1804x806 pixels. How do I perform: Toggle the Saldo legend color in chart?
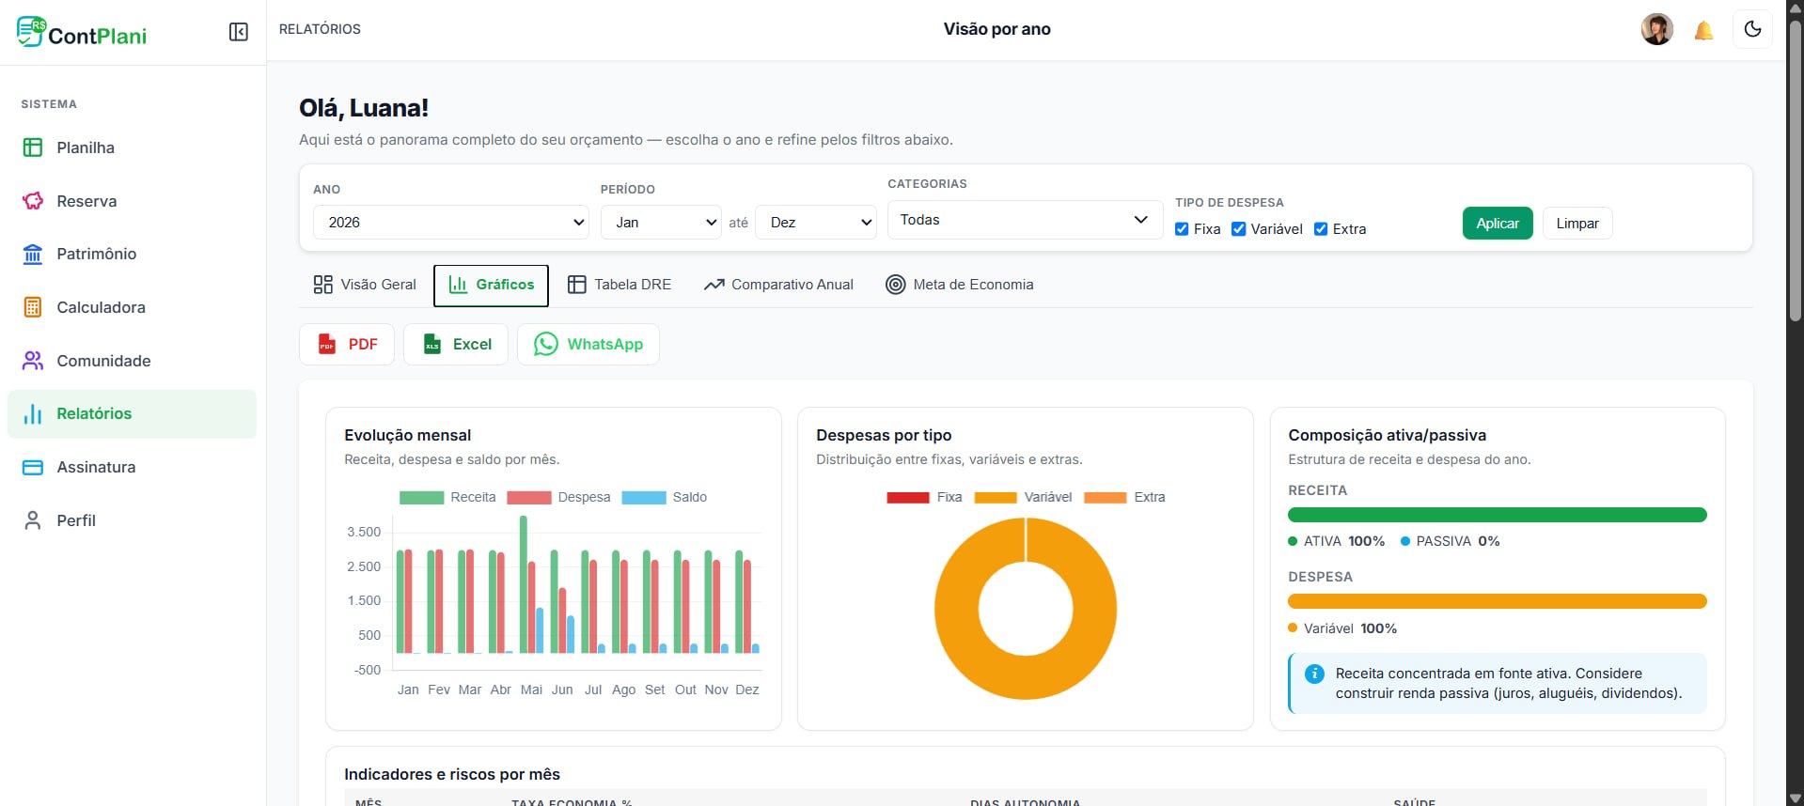[644, 498]
